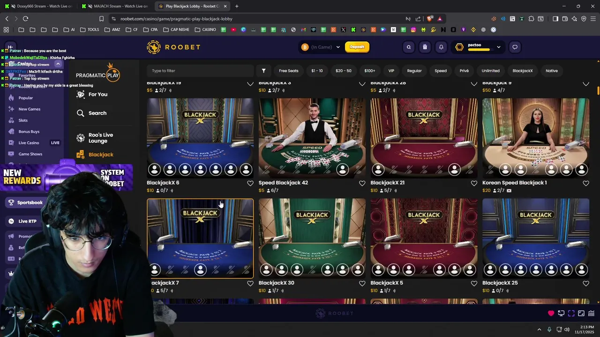Open Live Casino in the sidebar
This screenshot has height=337, width=600.
tap(29, 143)
